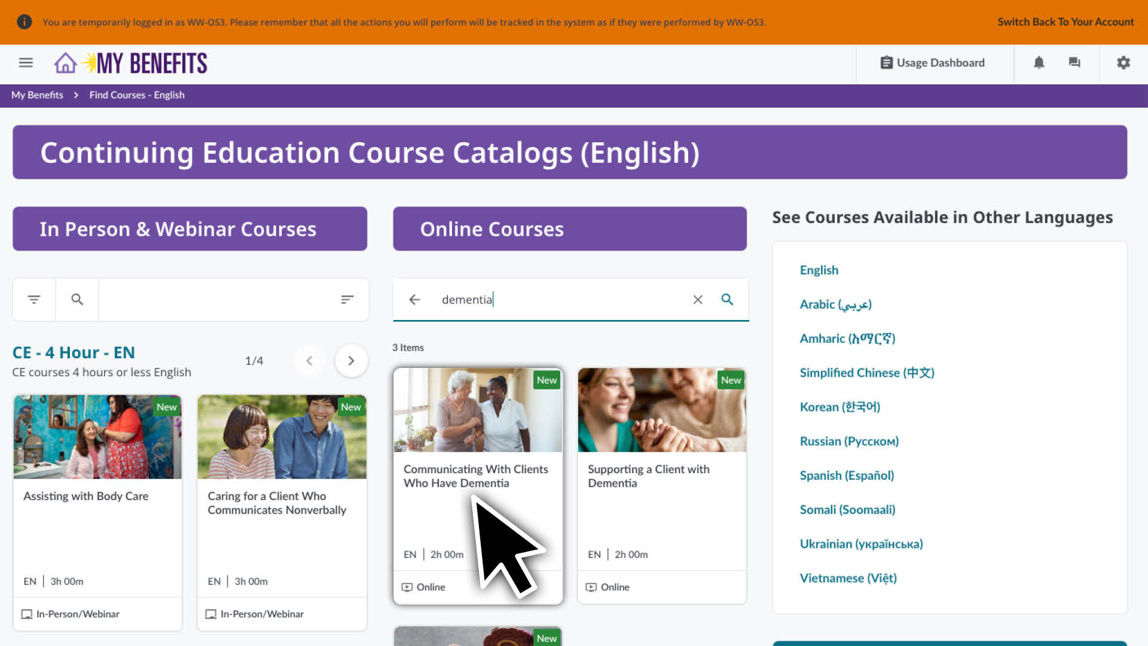Viewport: 1148px width, 646px height.
Task: Clear the dementia search with the X
Action: point(697,299)
